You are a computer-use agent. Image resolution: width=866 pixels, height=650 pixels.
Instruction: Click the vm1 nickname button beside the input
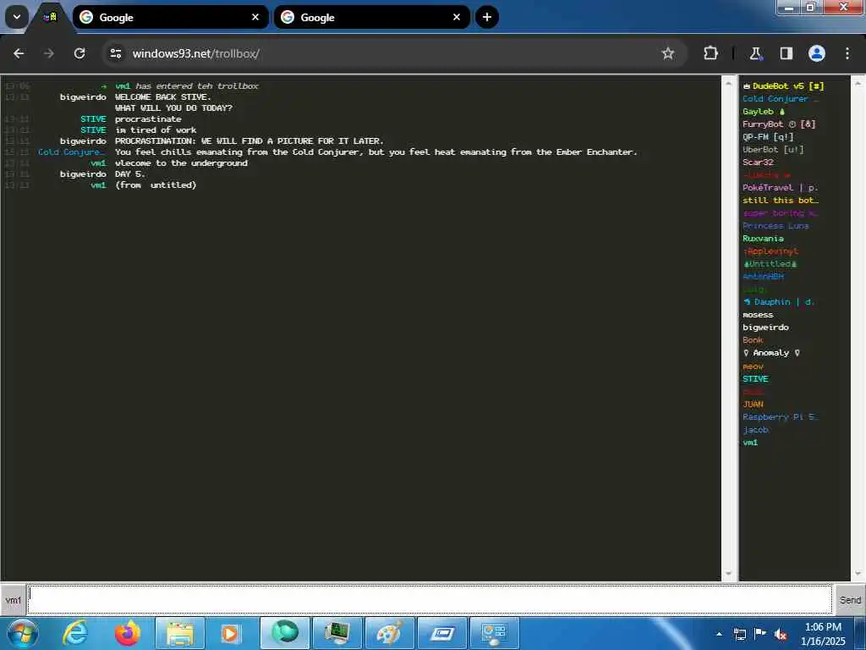(x=14, y=600)
